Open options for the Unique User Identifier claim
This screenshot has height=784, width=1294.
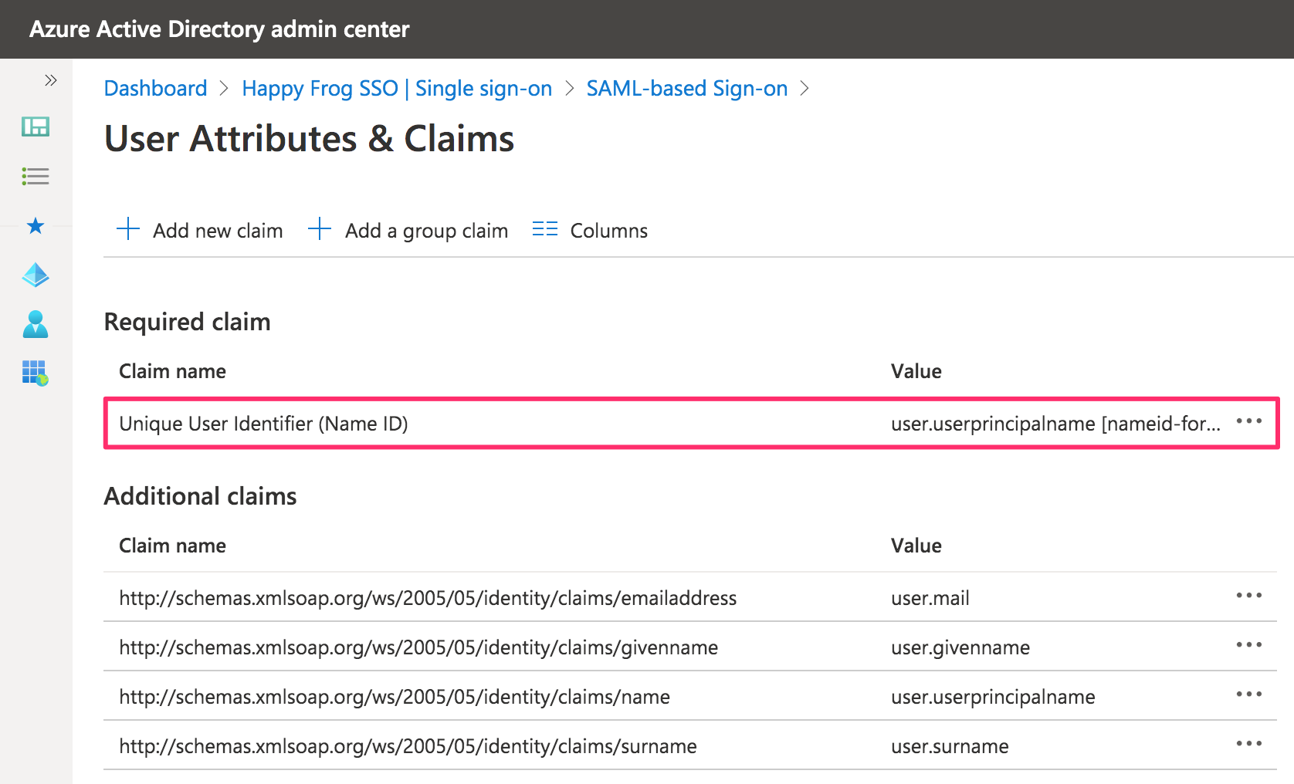(1249, 422)
